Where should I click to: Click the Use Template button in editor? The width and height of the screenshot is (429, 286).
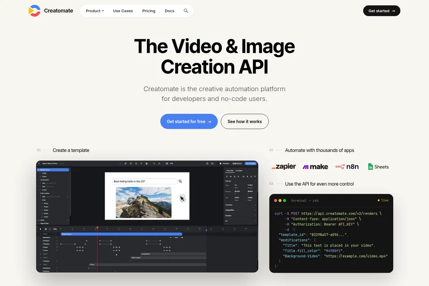[251, 164]
